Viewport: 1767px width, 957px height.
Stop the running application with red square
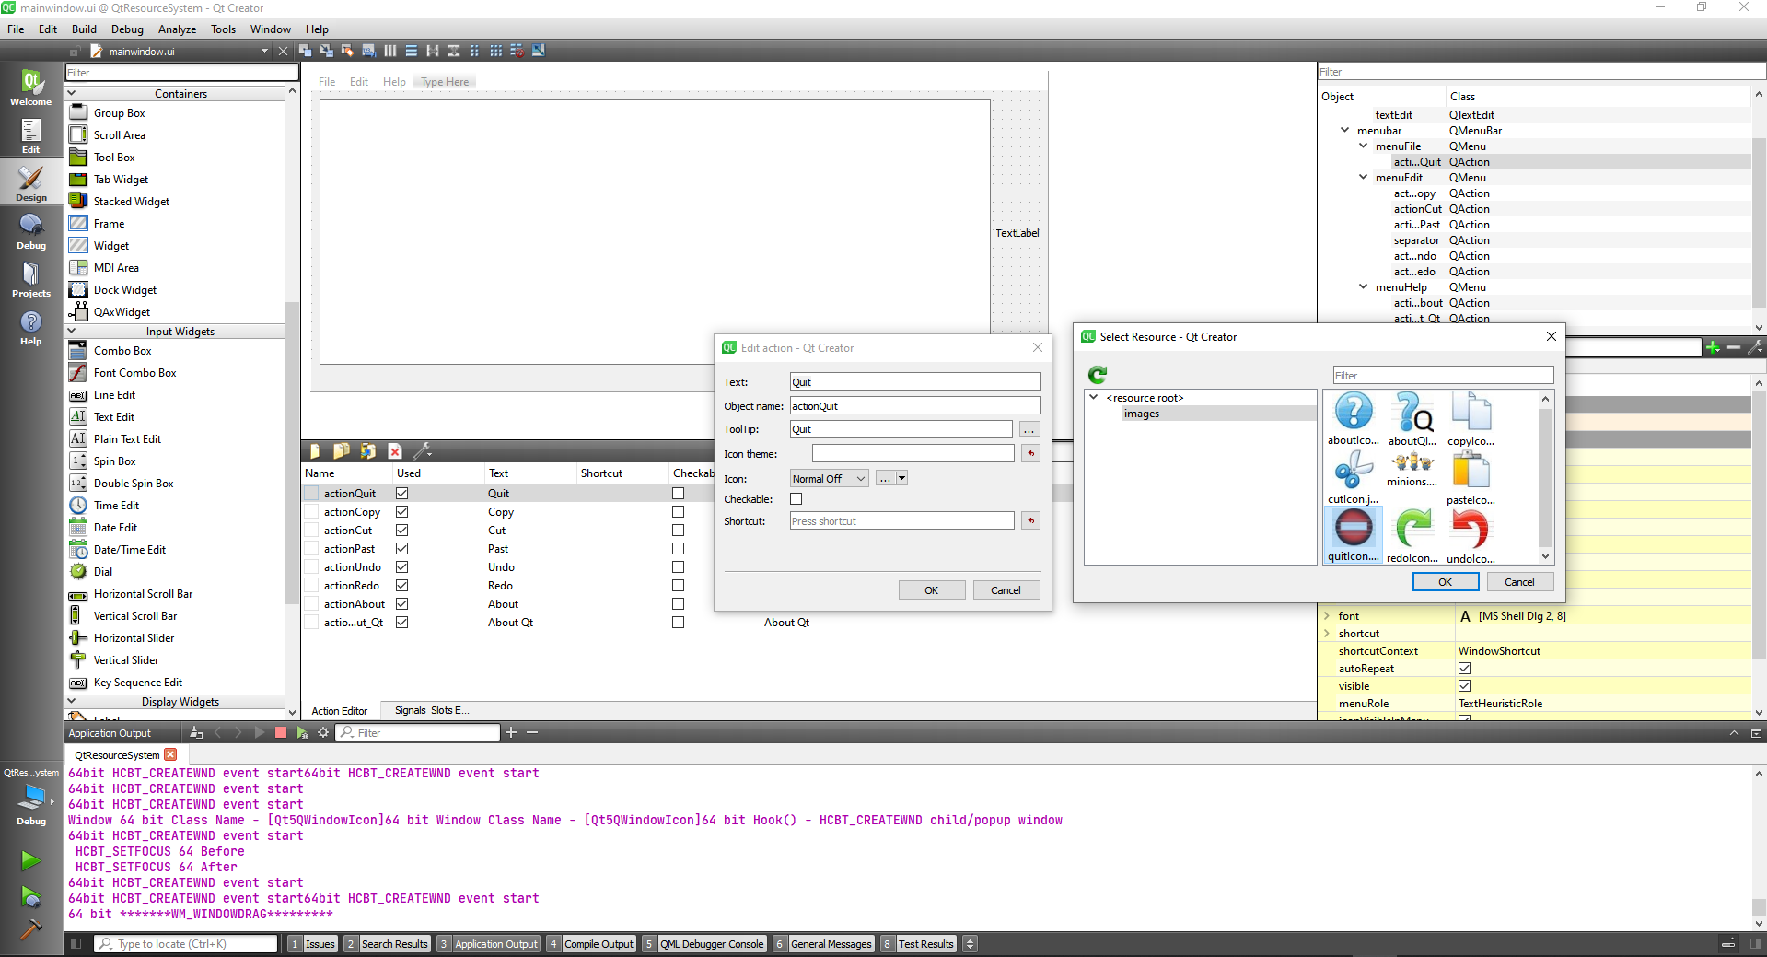coord(281,732)
